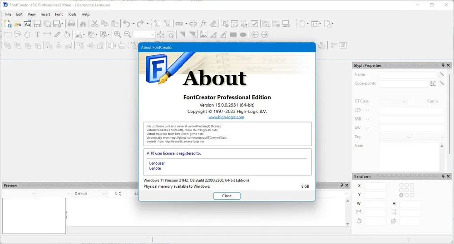Click the binoculars Find icon
Image resolution: width=454 pixels, height=244 pixels.
[83, 24]
